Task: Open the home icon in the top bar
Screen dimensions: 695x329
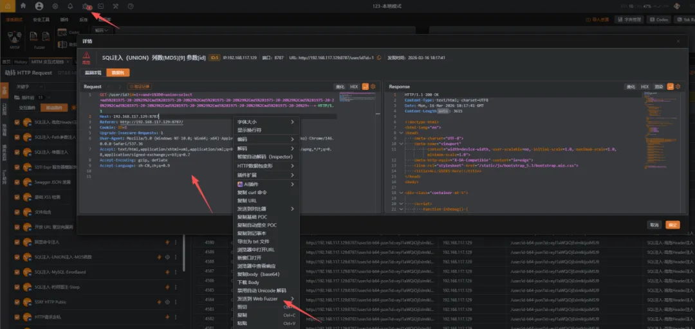Action: click(24, 6)
